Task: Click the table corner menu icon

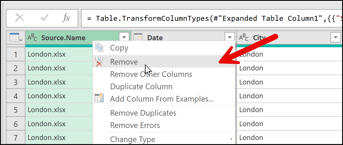Action: (x=15, y=38)
